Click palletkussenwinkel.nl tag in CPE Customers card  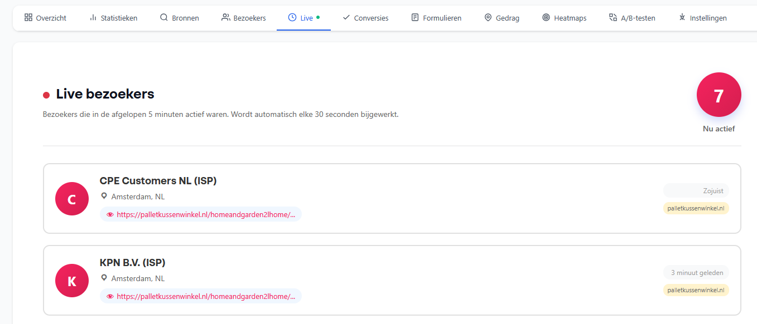click(696, 208)
